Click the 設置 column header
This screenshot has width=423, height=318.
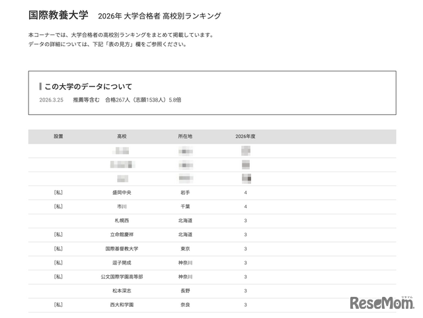coord(58,137)
